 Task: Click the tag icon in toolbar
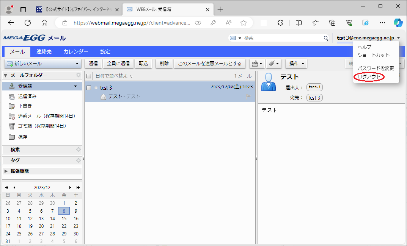point(271,64)
